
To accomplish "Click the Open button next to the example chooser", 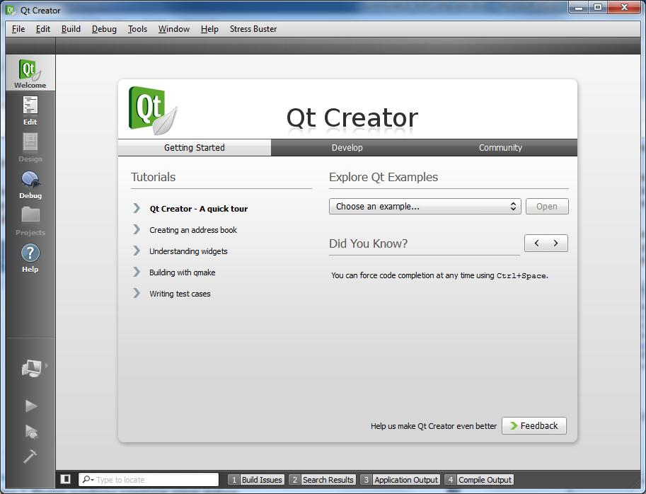I will point(547,207).
